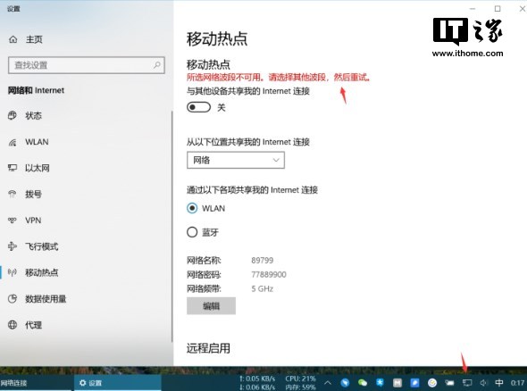
Task: Select the WLAN sharing radio button
Action: (x=192, y=208)
